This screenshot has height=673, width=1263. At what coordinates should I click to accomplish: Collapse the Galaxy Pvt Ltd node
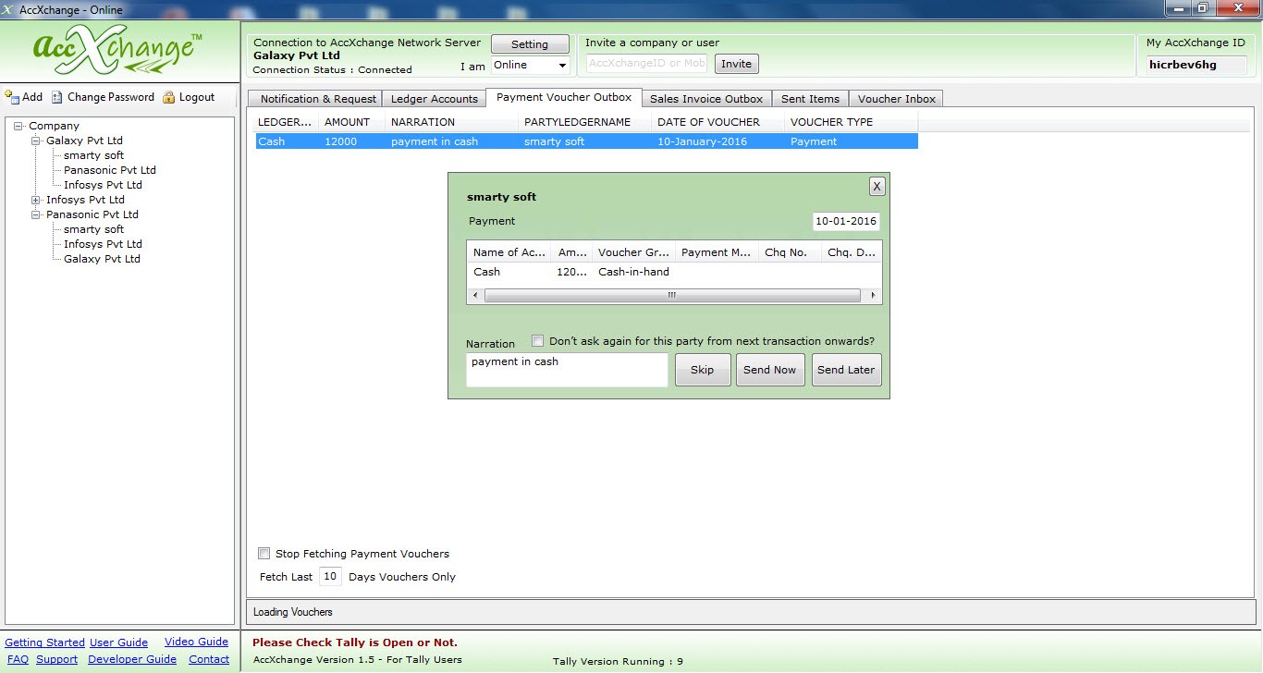(36, 141)
